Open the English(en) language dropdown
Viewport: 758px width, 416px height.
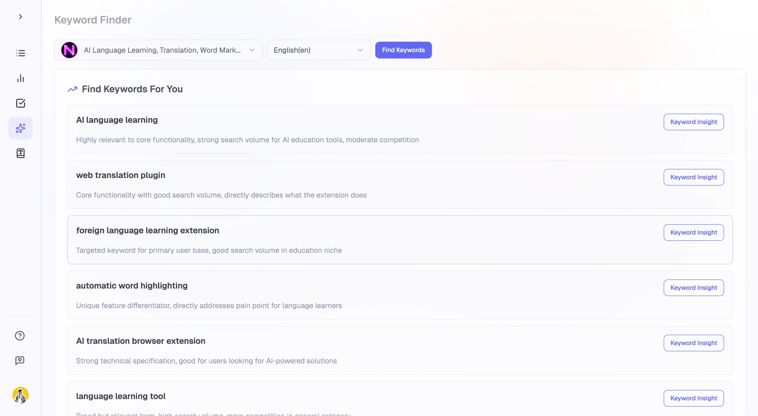coord(318,50)
